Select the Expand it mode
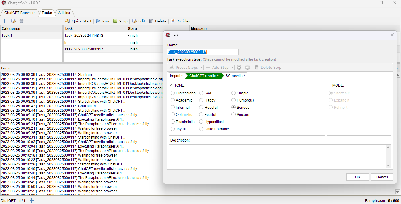This screenshot has height=204, width=401. (339, 100)
